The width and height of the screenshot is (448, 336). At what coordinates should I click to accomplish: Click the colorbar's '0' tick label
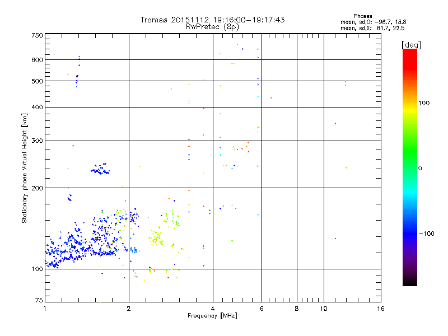420,169
